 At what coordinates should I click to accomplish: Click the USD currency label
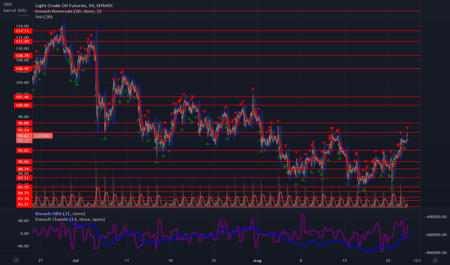(8, 4)
